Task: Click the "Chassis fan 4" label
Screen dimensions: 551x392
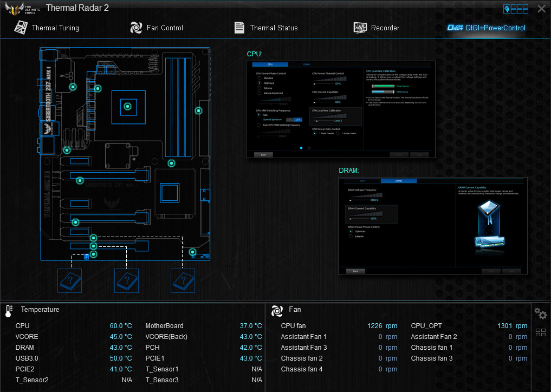Action: (302, 369)
